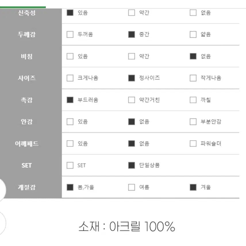Click the 소재 : 아크릴 100% text

(127, 227)
